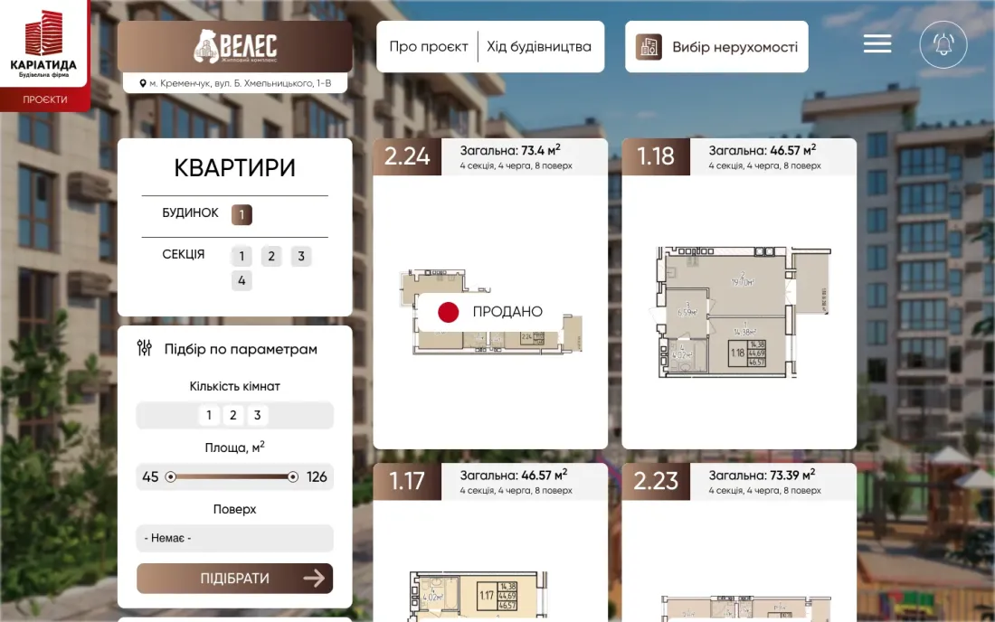Select Секція 2
The height and width of the screenshot is (622, 995).
point(271,256)
